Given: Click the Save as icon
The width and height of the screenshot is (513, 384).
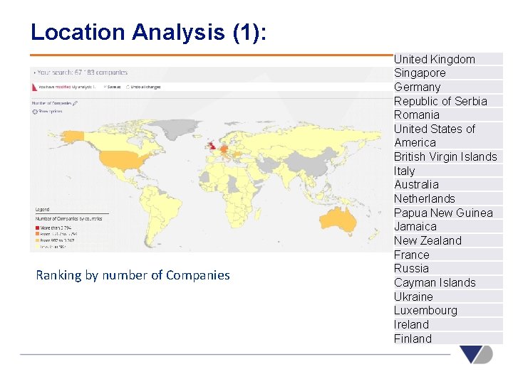Looking at the screenshot, I should [105, 87].
